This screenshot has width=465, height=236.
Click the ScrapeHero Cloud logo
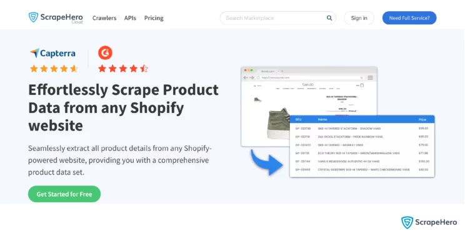(56, 17)
